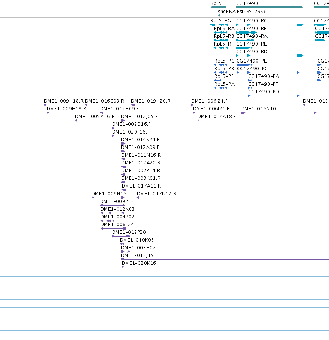This screenshot has height=340, width=329.
Task: Select transcript RpL5-RF
Action: [x=221, y=48]
